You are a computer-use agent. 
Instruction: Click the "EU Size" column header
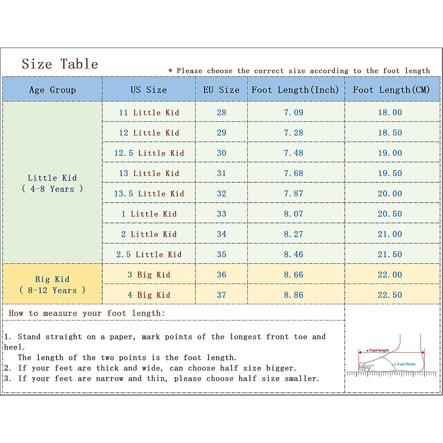click(221, 90)
